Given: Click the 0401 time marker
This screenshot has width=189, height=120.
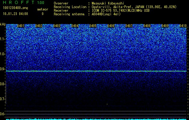Looking at the screenshot, I should pos(21,26).
